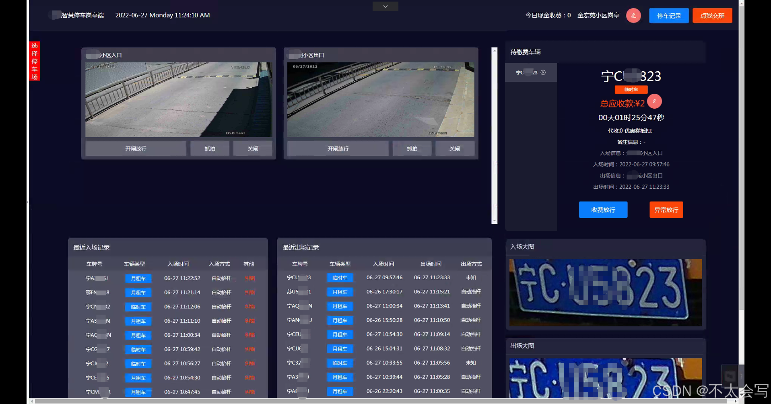This screenshot has height=404, width=771.
Task: Click the 入场时间：2022-06-27 09:57:46 line
Action: point(631,164)
